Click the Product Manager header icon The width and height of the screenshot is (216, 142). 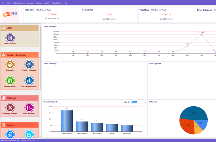click(x=4, y=55)
